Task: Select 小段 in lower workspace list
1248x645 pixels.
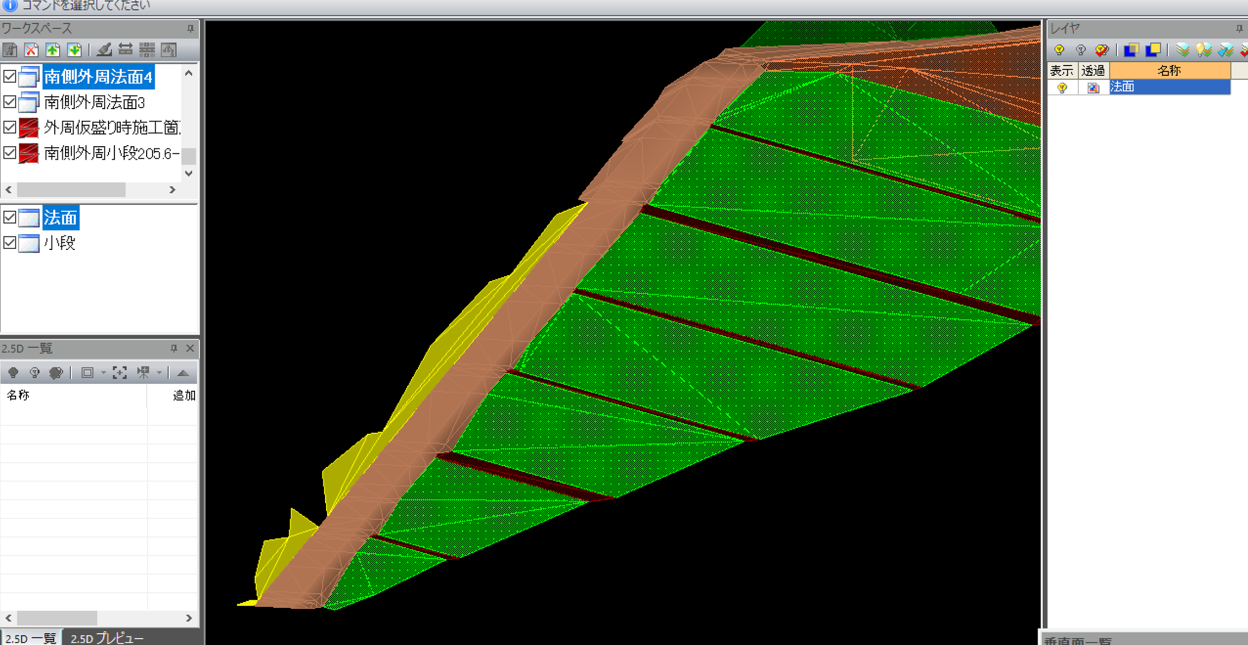Action: [59, 243]
